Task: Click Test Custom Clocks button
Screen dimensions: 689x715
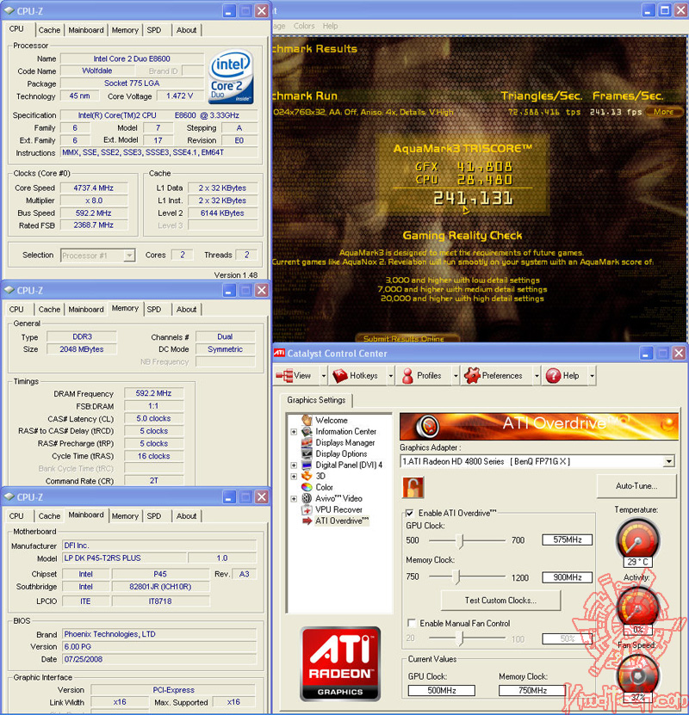Action: 500,601
